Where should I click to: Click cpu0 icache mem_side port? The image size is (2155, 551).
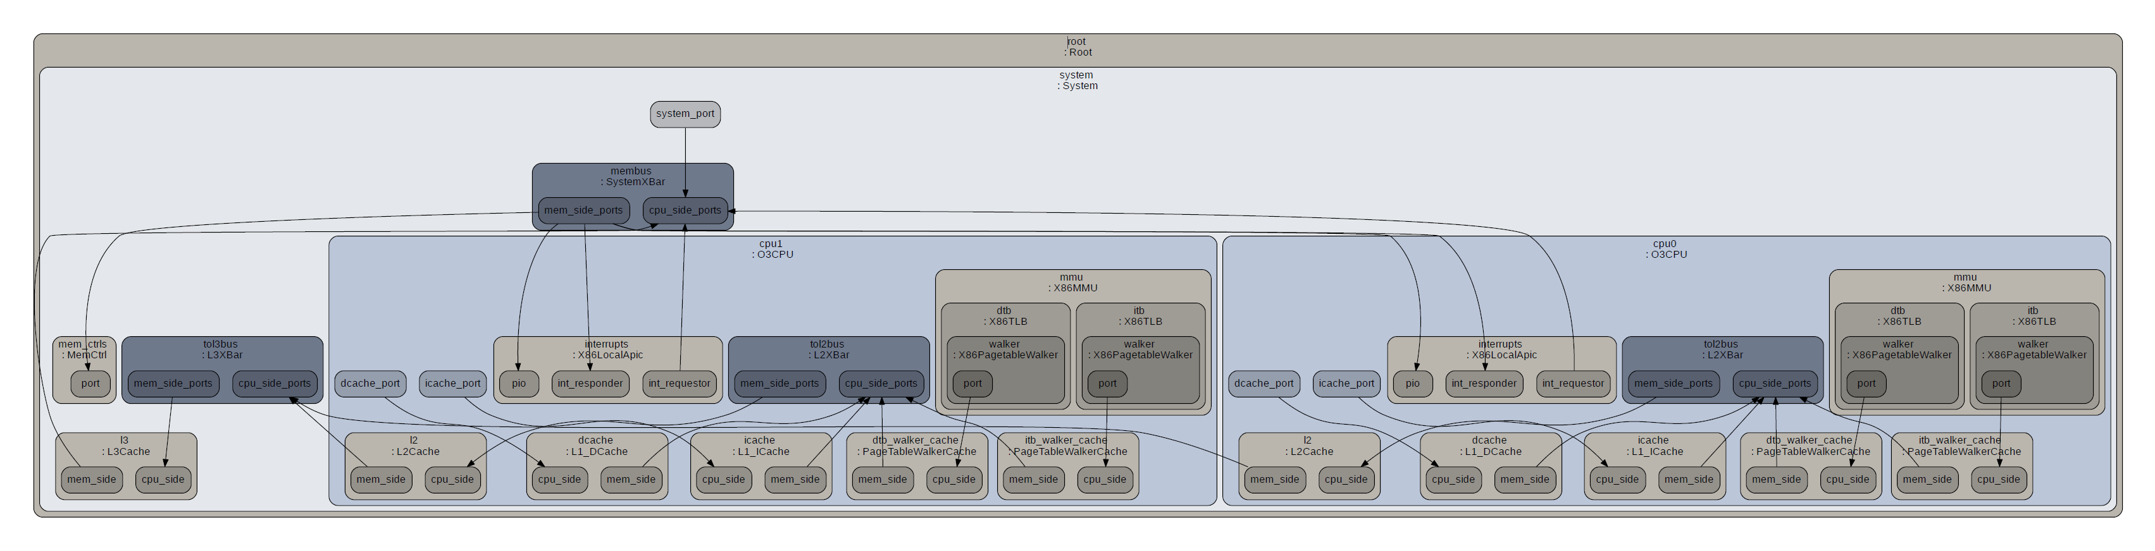1689,480
